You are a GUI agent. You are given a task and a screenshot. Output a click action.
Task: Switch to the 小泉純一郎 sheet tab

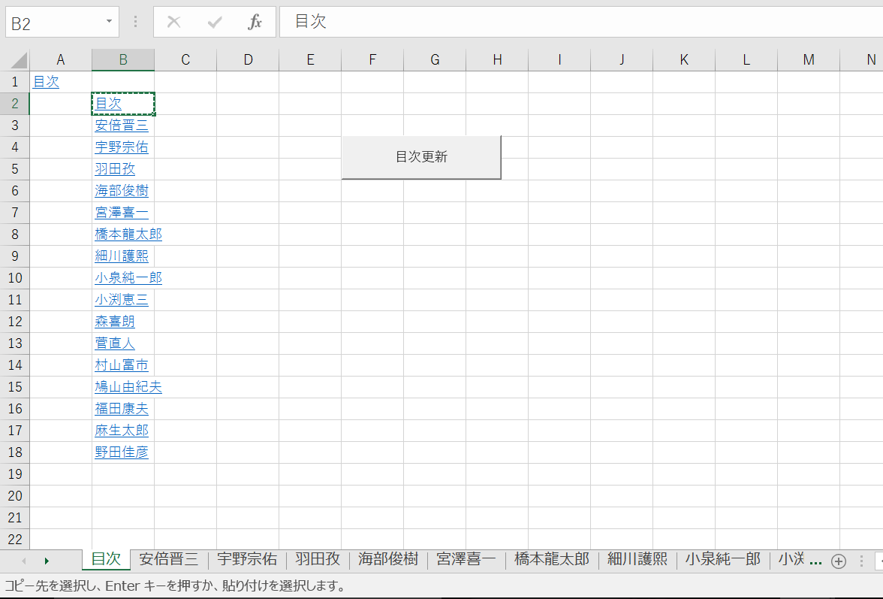[722, 559]
